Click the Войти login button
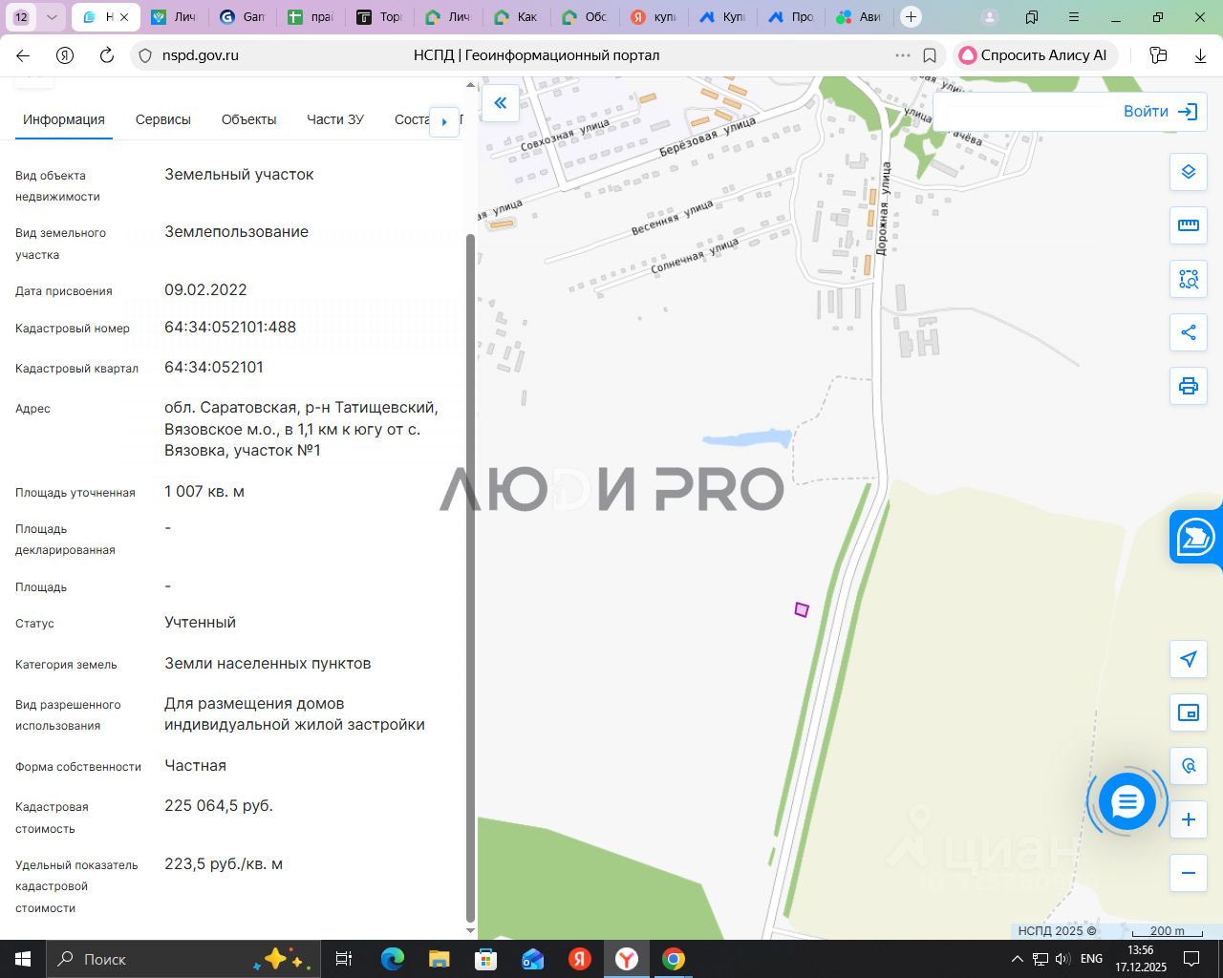The width and height of the screenshot is (1223, 978). point(1159,112)
